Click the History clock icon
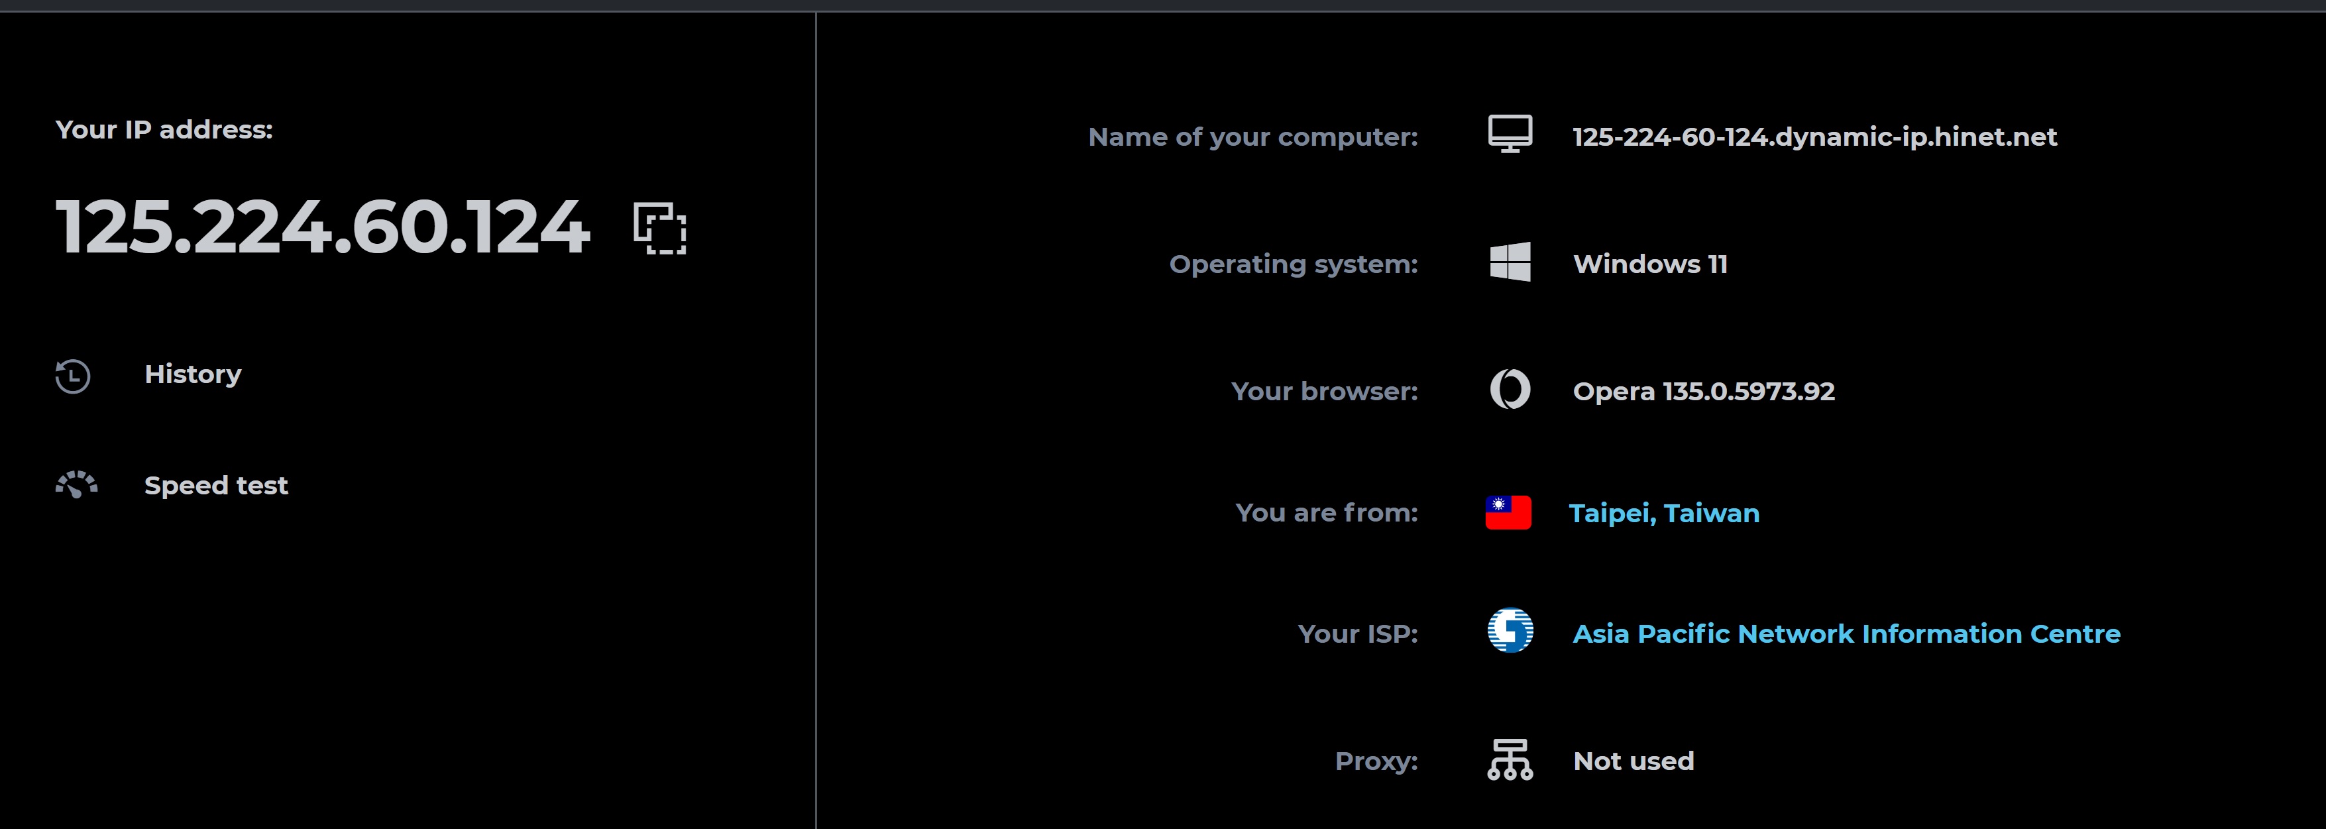 click(x=73, y=376)
